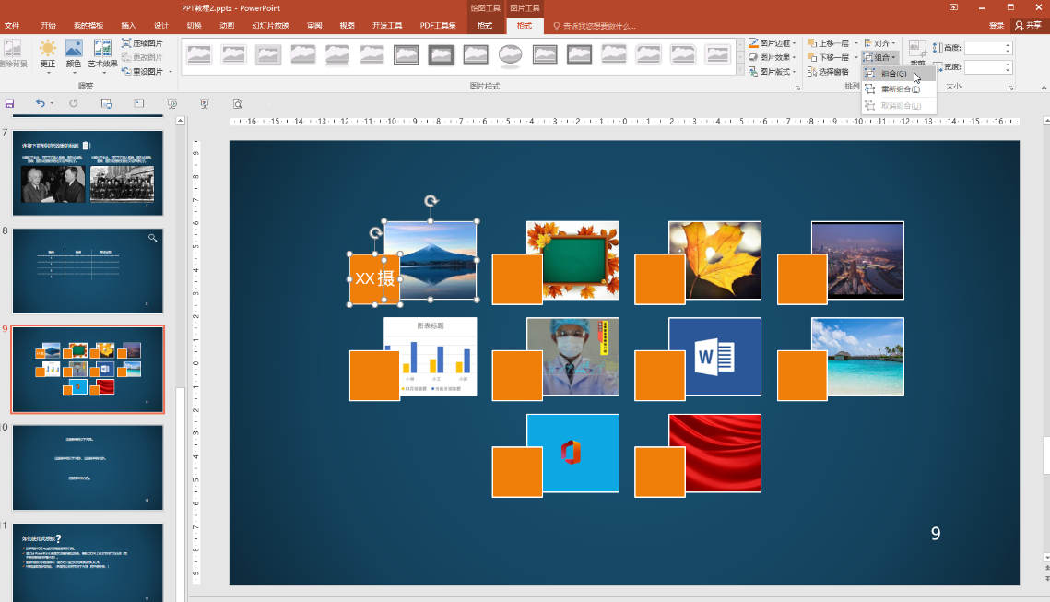The width and height of the screenshot is (1050, 602).
Task: Switch to the 插入 ribbon tab
Action: (x=129, y=26)
